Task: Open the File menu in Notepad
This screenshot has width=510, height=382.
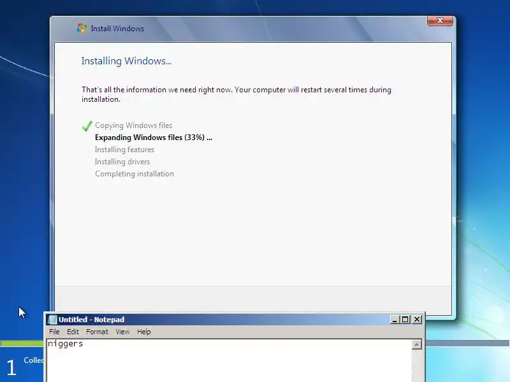Action: coord(54,332)
